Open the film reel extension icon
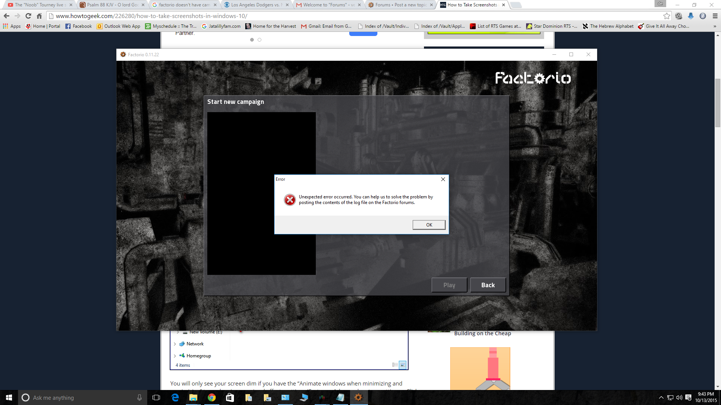Viewport: 721px width, 405px height. [679, 16]
